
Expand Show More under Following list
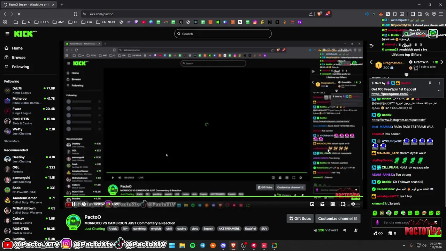point(11,141)
